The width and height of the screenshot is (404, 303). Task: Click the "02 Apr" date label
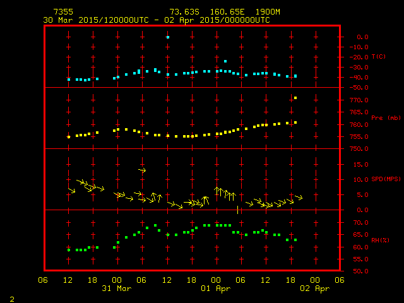click(x=315, y=288)
